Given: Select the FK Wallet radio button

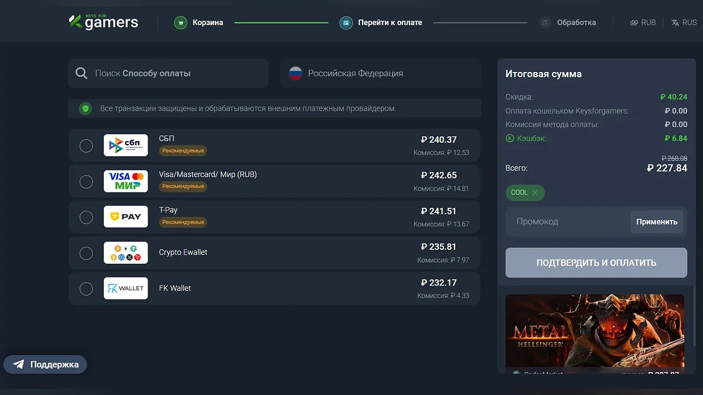Looking at the screenshot, I should [x=86, y=288].
